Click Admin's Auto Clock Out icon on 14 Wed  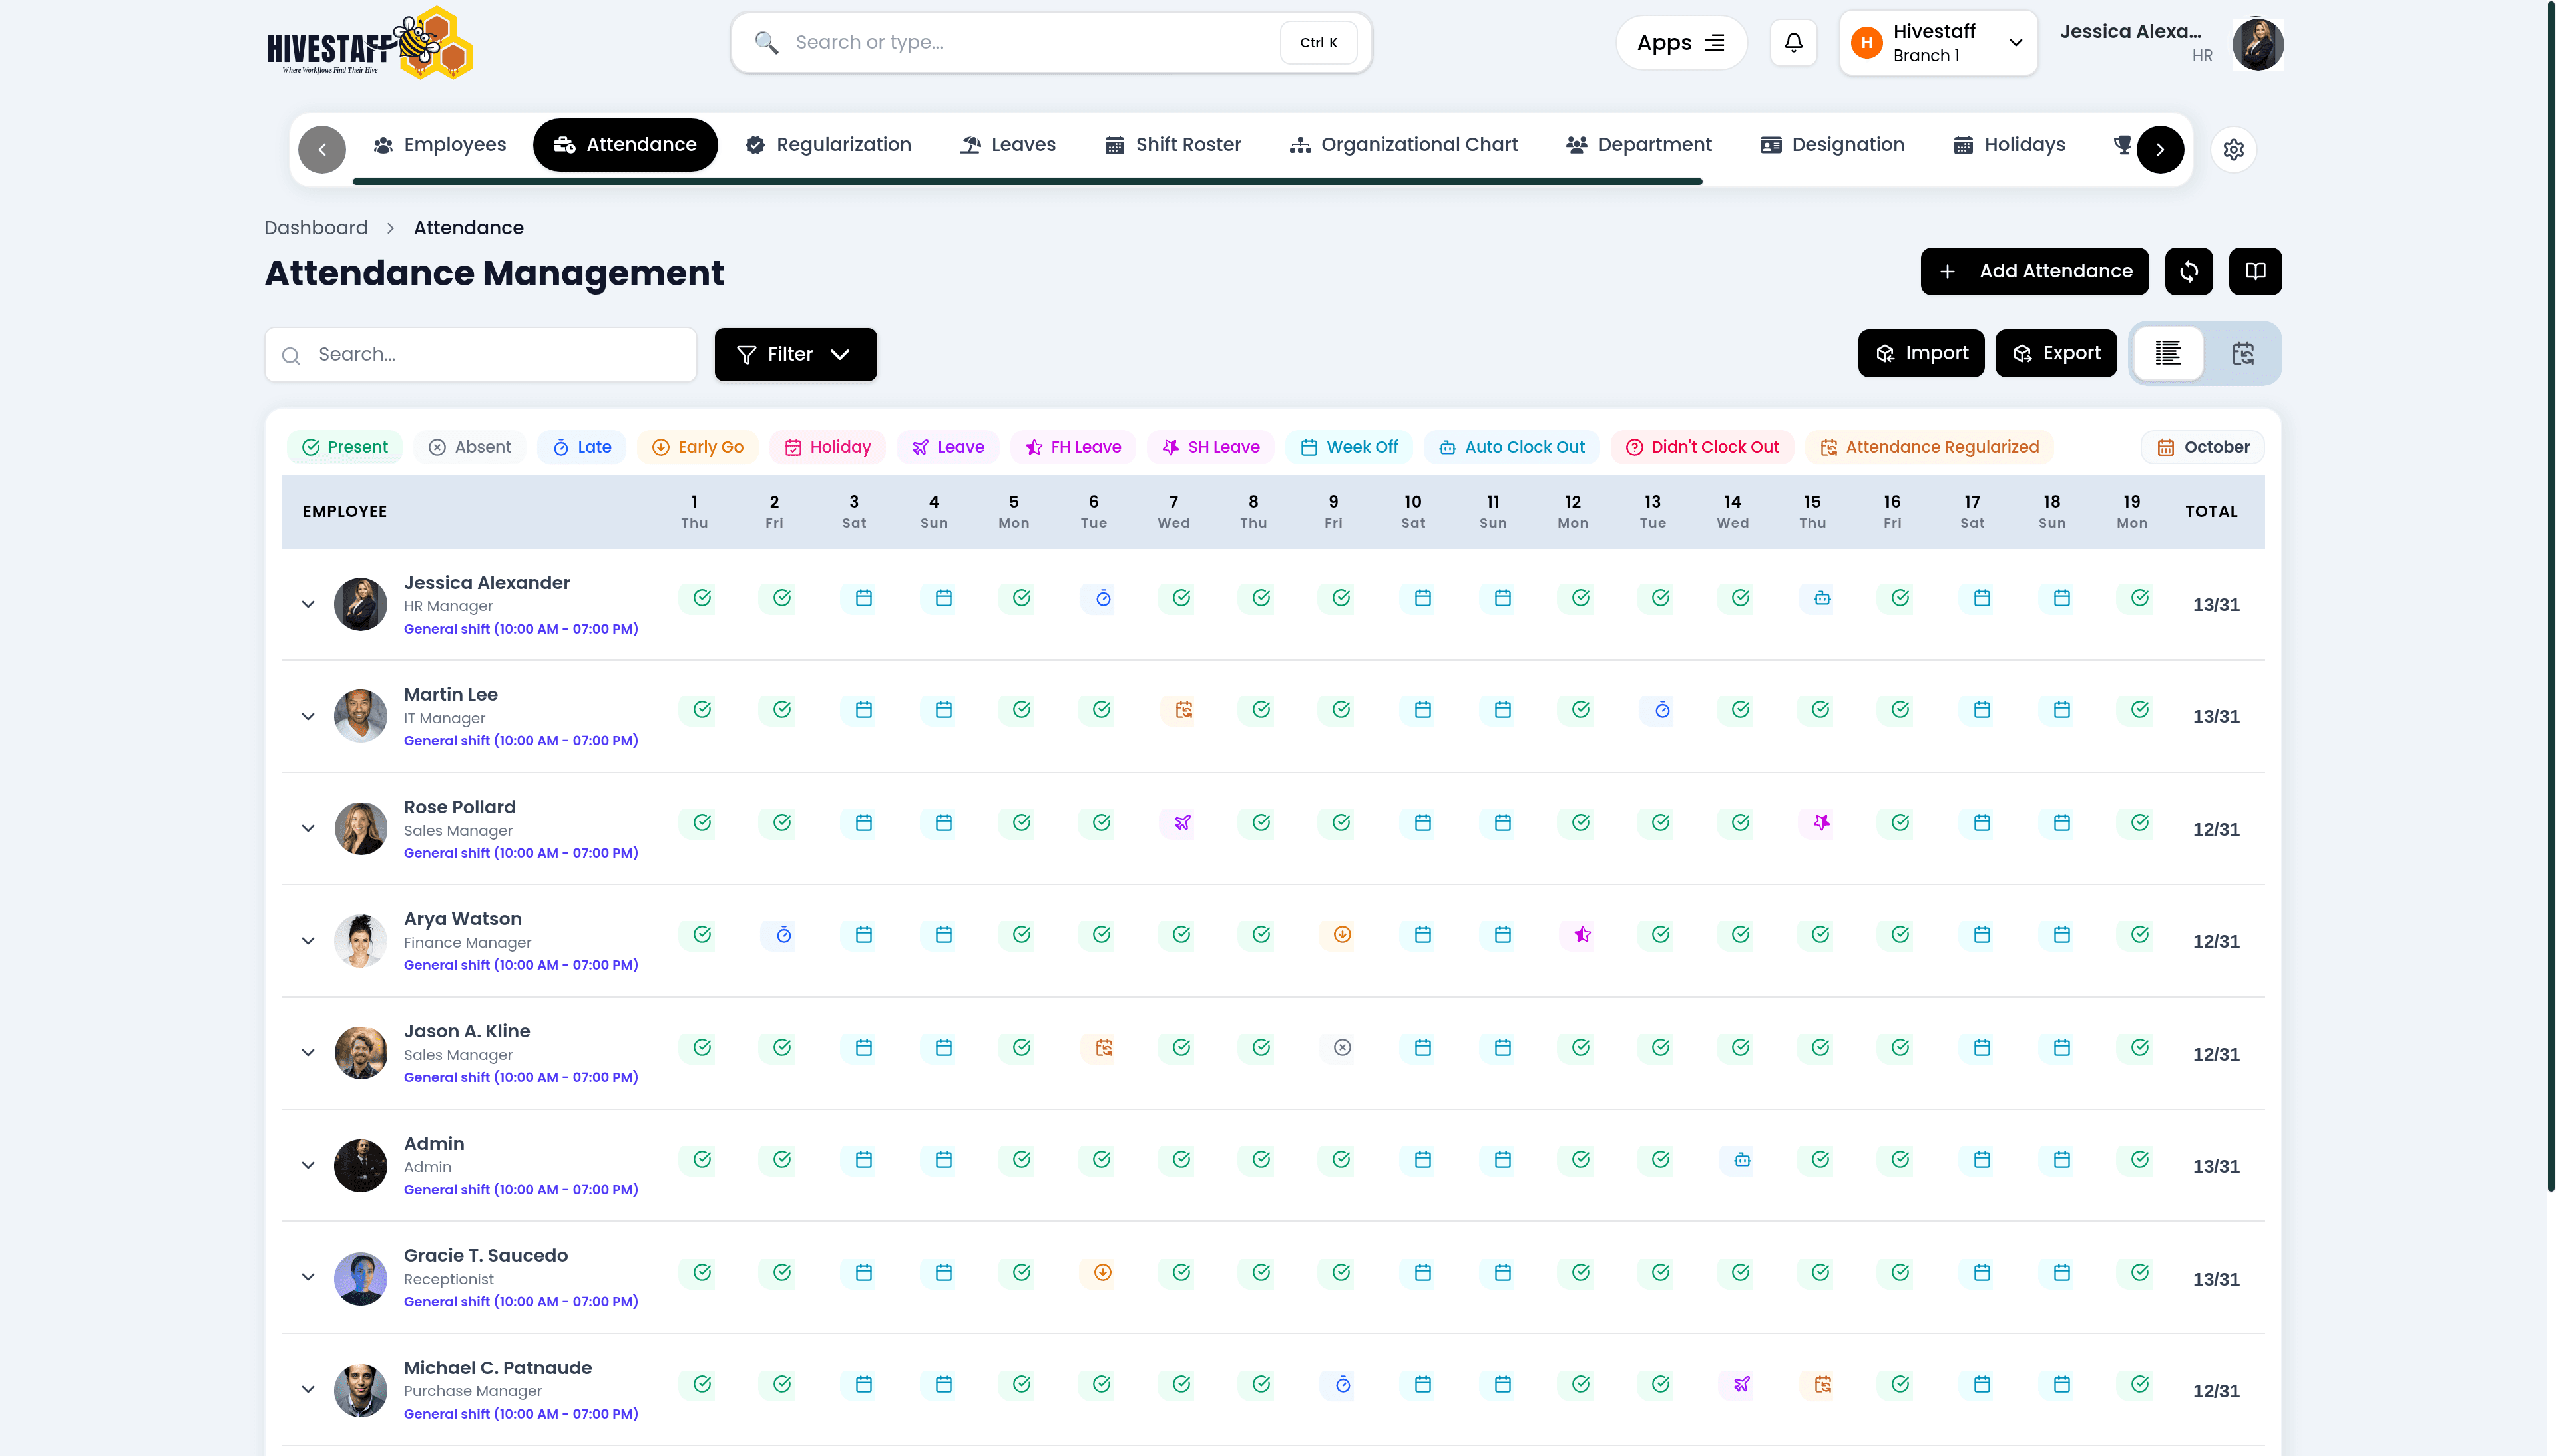coord(1741,1160)
